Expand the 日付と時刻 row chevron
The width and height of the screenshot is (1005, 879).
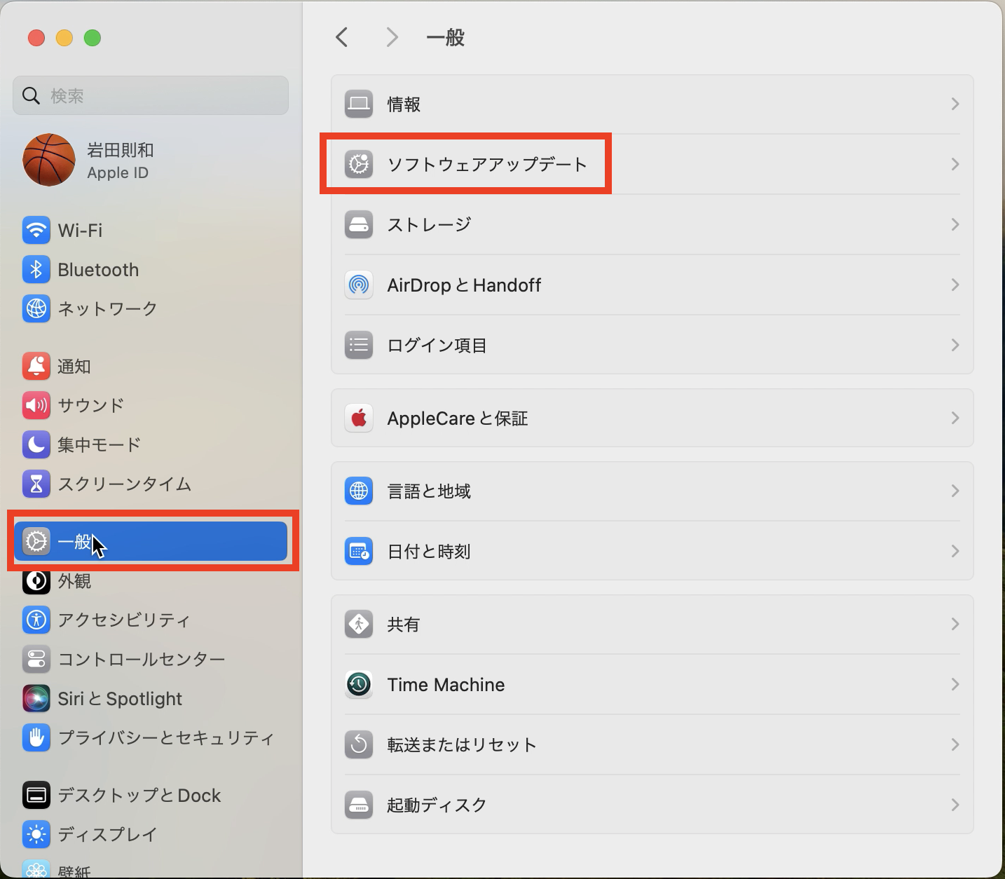pyautogui.click(x=955, y=551)
